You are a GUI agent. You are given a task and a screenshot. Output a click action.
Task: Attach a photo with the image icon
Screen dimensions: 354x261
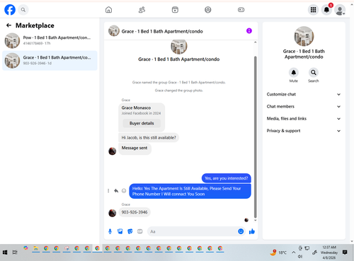[x=120, y=231]
